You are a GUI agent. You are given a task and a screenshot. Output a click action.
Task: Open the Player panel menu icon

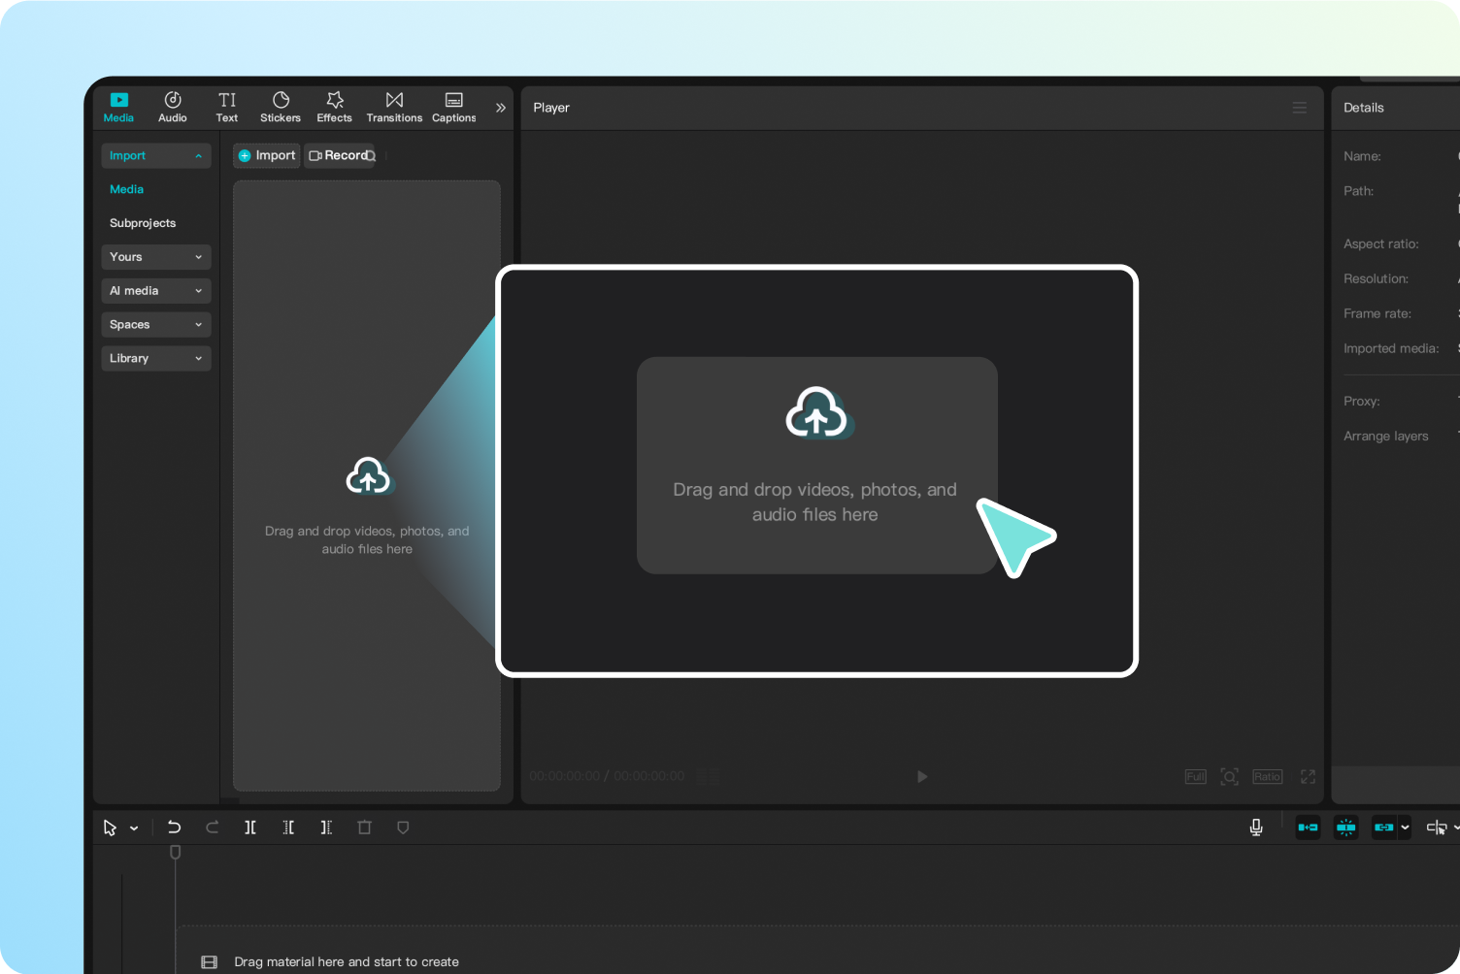click(1300, 108)
